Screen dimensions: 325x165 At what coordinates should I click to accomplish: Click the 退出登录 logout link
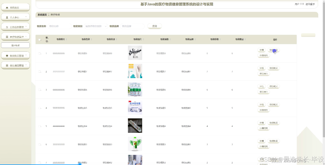tap(310, 4)
